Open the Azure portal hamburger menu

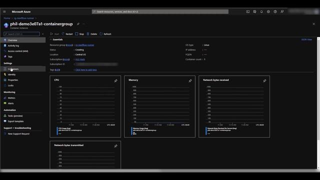click(4, 11)
